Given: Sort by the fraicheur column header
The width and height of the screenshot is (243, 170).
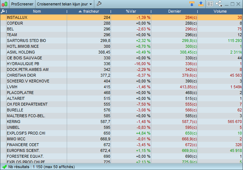Looking at the screenshot, I should 89,11.
